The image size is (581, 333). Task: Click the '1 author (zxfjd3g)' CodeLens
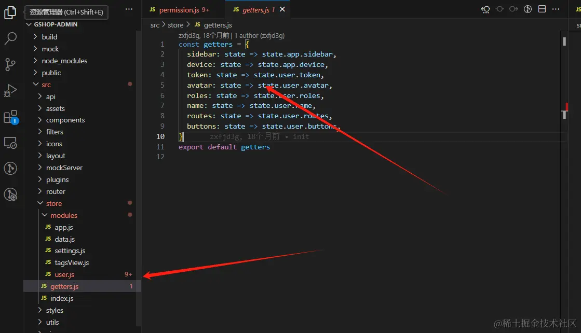pyautogui.click(x=260, y=35)
